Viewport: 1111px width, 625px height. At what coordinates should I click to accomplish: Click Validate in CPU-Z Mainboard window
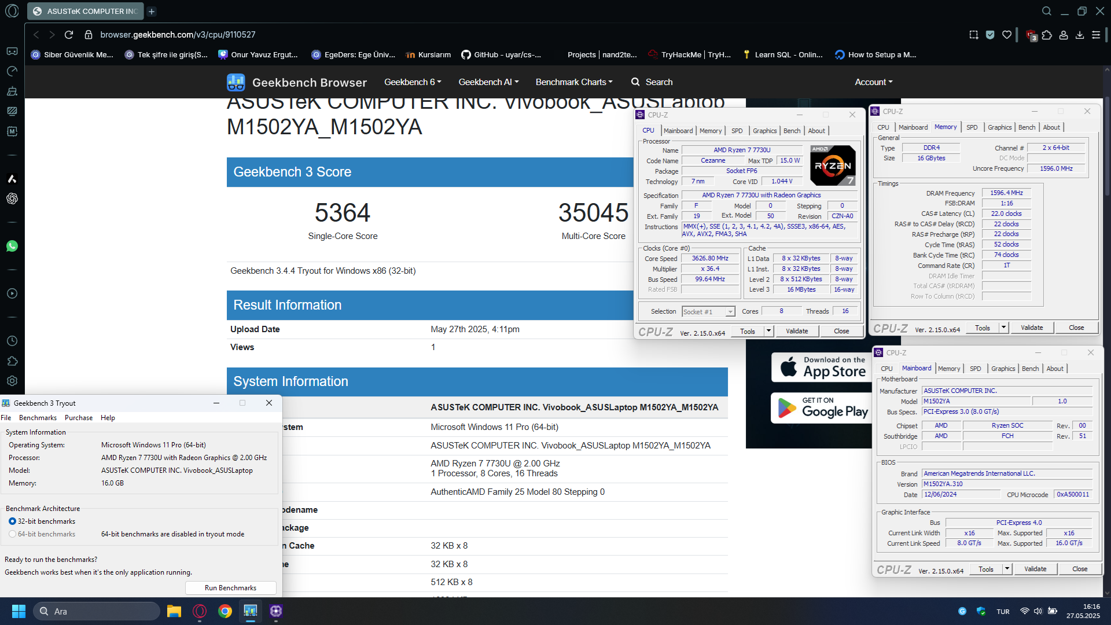(1035, 569)
